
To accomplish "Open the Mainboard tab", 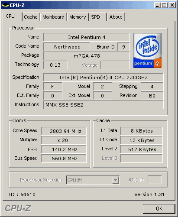I will point(53,17).
